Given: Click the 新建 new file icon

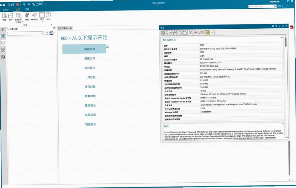Looking at the screenshot, I should [4, 16].
